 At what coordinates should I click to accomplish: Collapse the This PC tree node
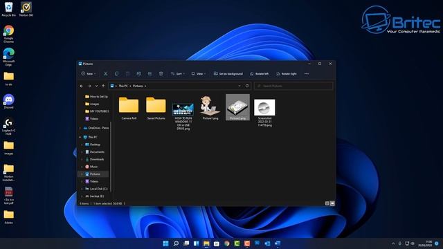point(80,137)
